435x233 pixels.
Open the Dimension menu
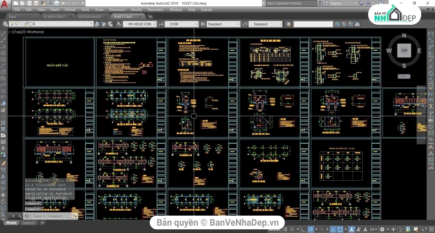(x=117, y=9)
